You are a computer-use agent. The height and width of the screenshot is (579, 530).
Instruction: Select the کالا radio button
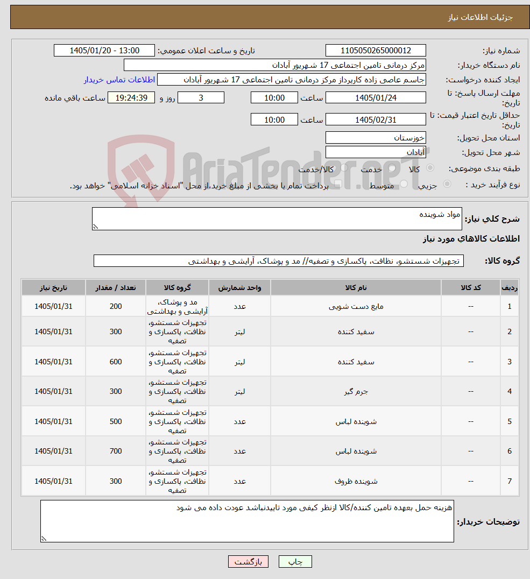(430, 168)
